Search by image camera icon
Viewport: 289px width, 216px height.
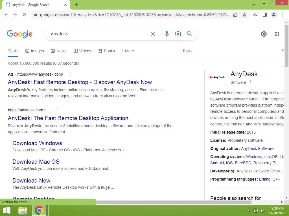[x=178, y=34]
